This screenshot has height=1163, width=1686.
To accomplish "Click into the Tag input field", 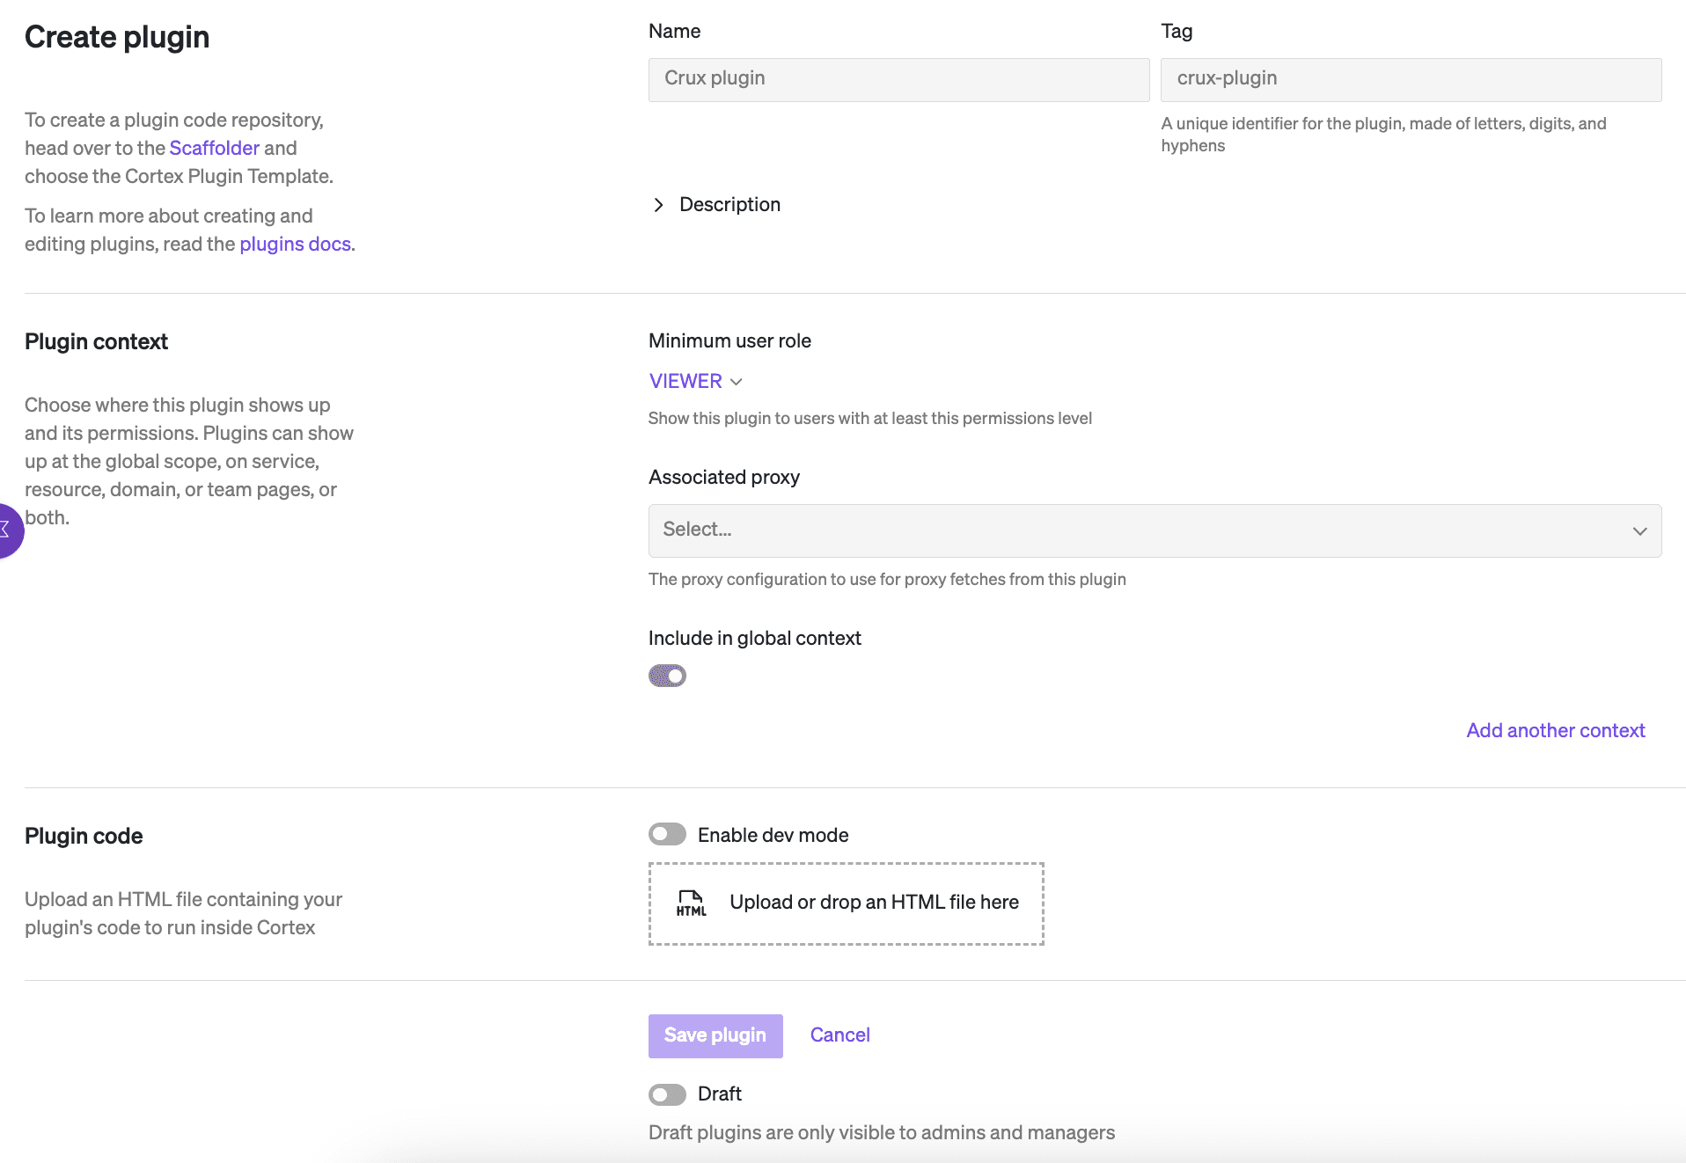I will [x=1411, y=79].
